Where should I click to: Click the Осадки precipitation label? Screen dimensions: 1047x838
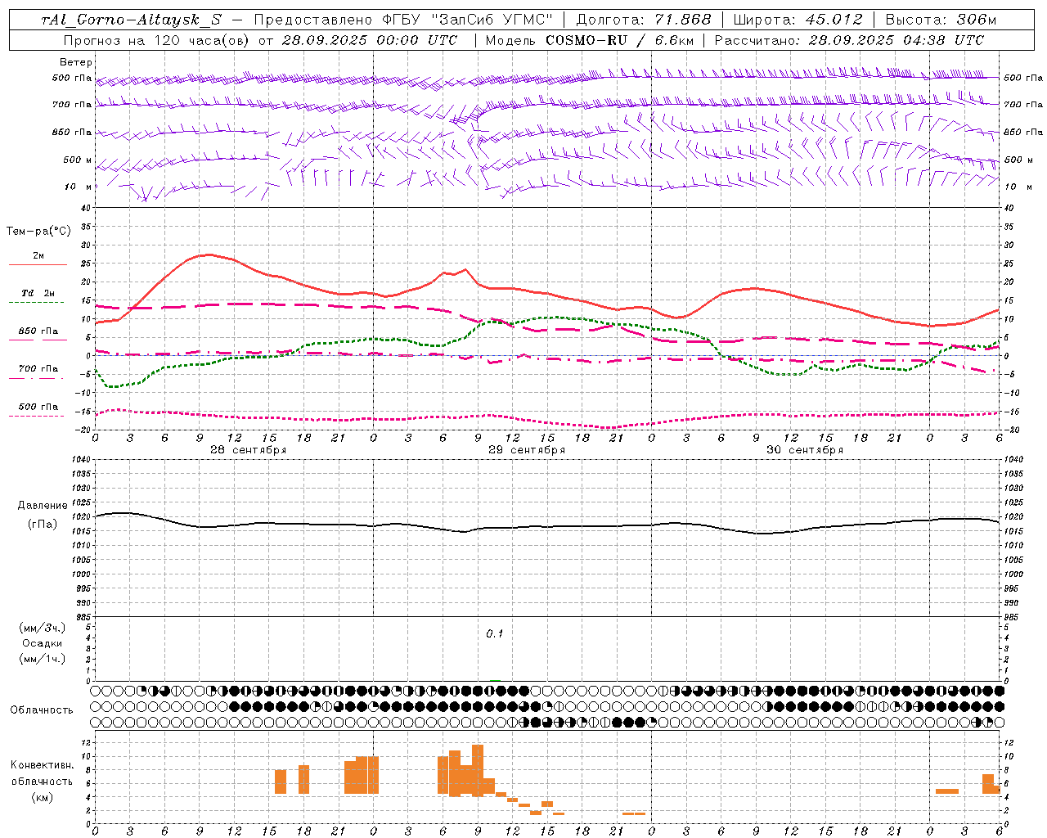(42, 643)
